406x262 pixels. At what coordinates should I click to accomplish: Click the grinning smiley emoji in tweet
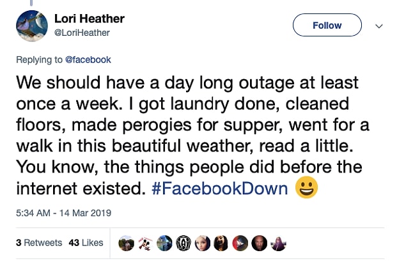[x=306, y=187]
